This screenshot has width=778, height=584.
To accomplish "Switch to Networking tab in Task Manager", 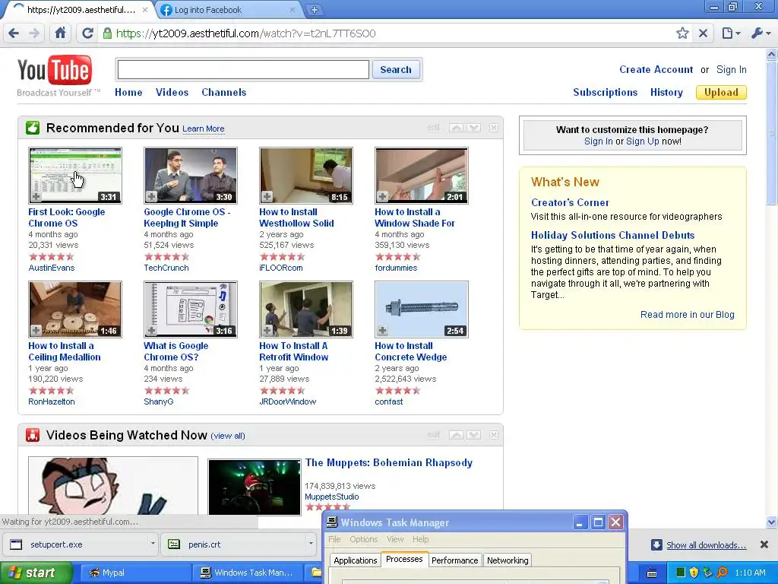I will (507, 560).
